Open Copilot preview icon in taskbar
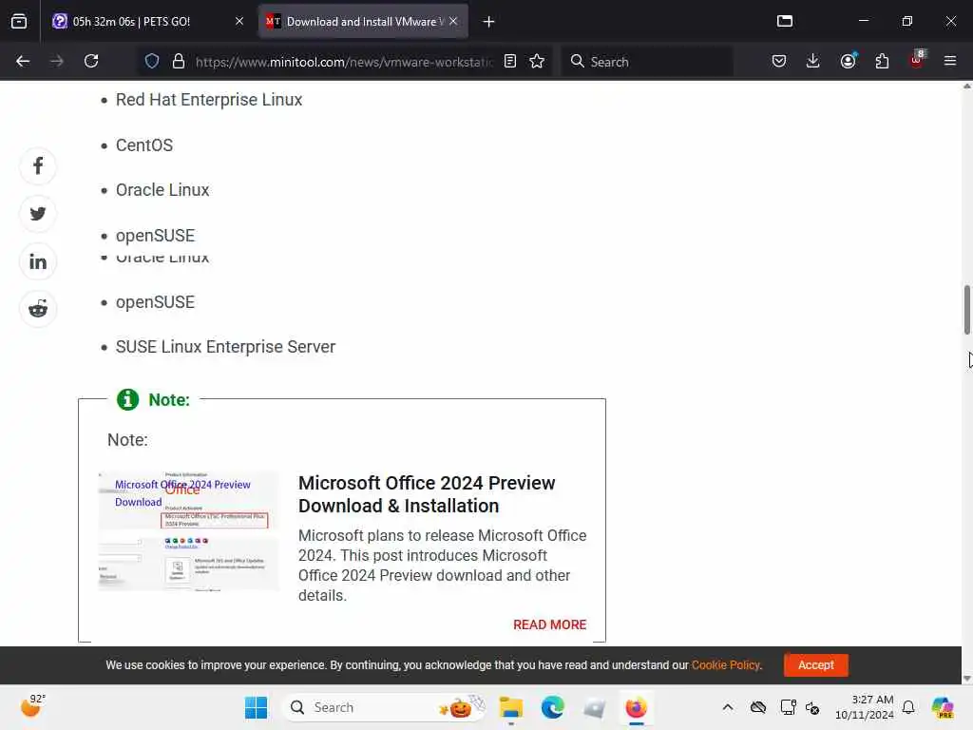This screenshot has width=973, height=730. (943, 707)
